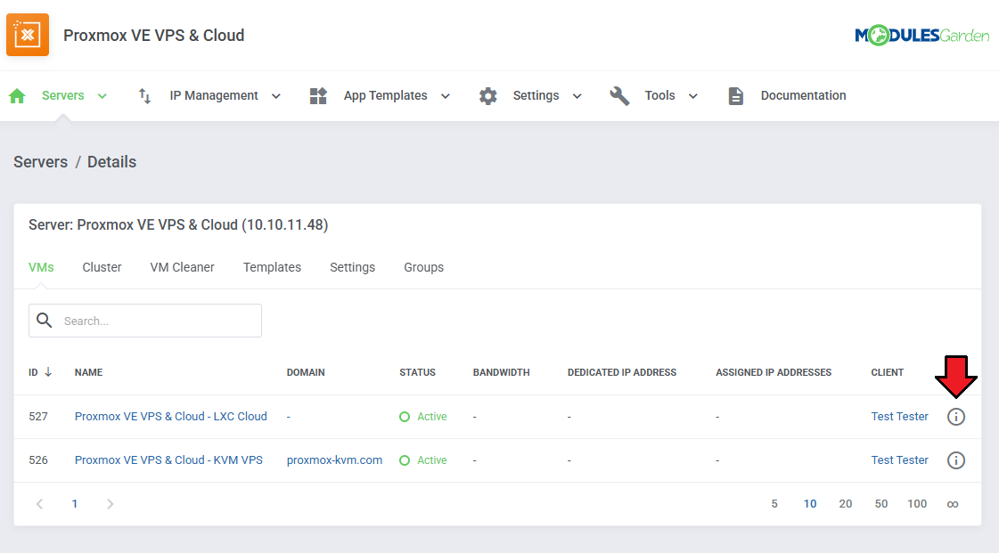Click the IP Management arrows icon
The width and height of the screenshot is (999, 553).
tap(144, 95)
